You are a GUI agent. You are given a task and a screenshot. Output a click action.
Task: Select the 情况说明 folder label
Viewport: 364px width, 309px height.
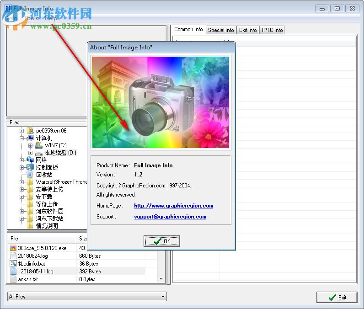pos(47,226)
